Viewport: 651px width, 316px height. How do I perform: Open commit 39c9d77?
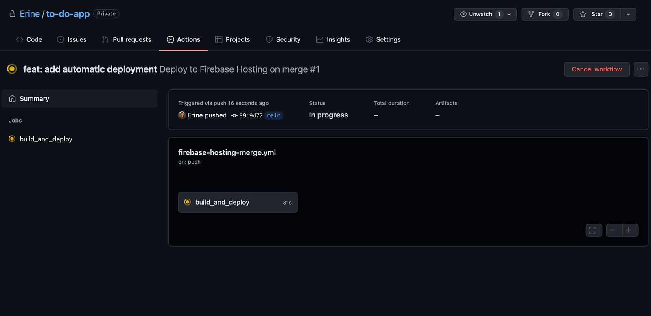(251, 116)
